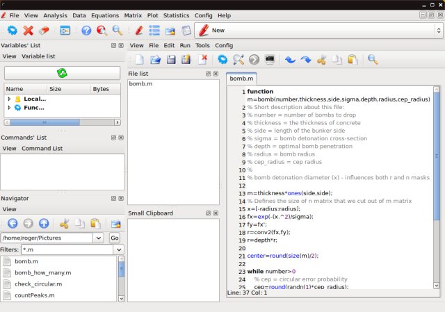Undock the Small Clipboard panel
445x312 pixels.
coord(208,213)
